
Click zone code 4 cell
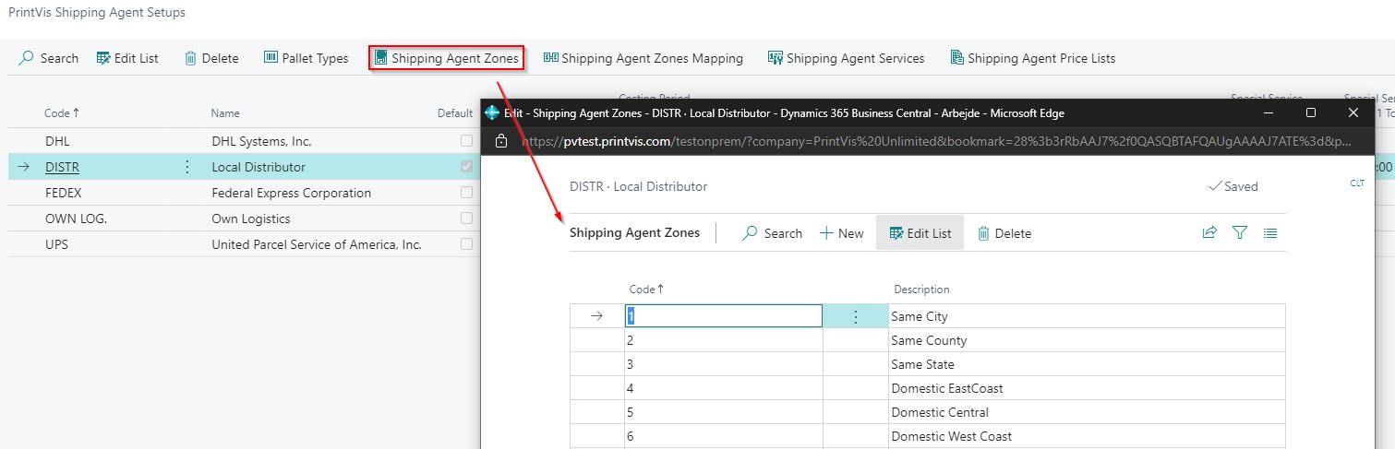724,388
